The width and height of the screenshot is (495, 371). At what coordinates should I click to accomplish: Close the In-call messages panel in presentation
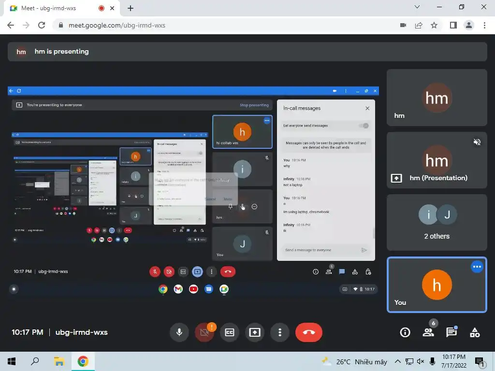tap(367, 108)
